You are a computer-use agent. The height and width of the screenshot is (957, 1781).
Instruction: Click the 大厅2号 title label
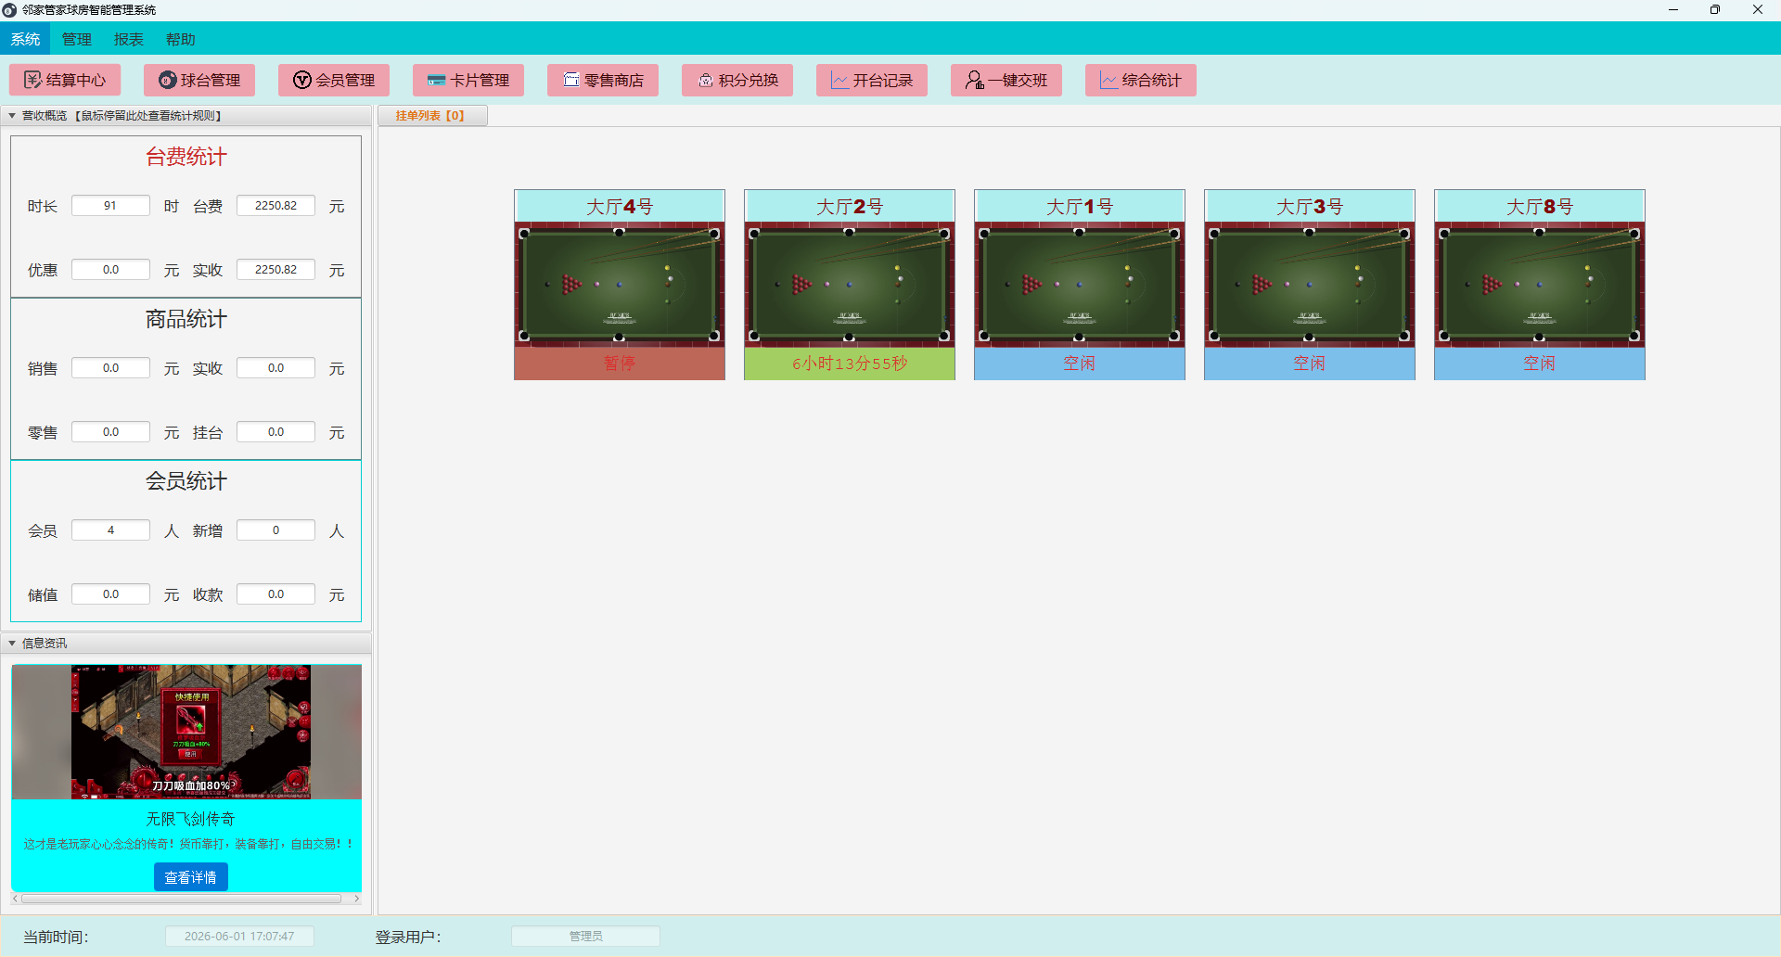point(850,207)
